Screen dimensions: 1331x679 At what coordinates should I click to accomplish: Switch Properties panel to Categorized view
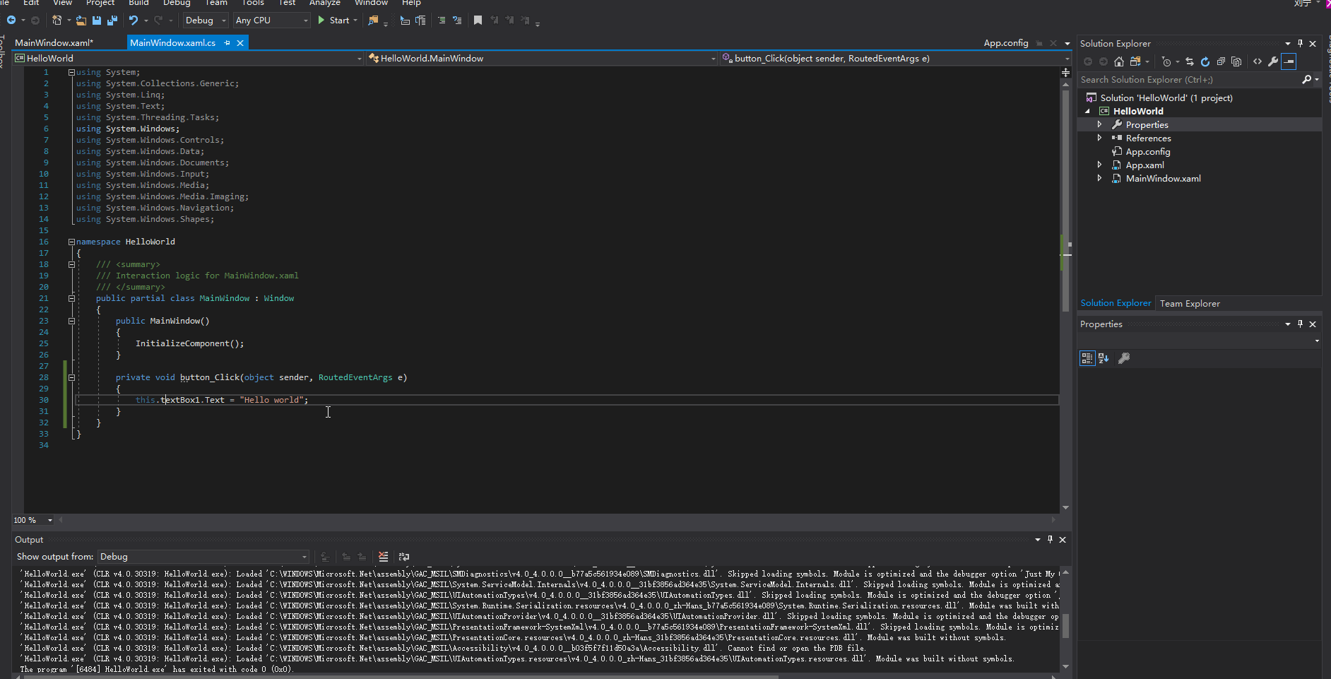point(1087,358)
